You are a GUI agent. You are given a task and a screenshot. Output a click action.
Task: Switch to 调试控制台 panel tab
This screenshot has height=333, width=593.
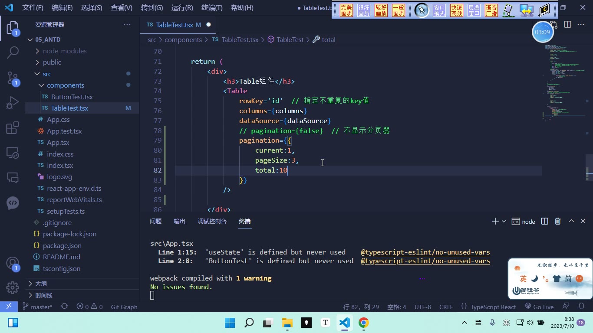click(x=212, y=221)
